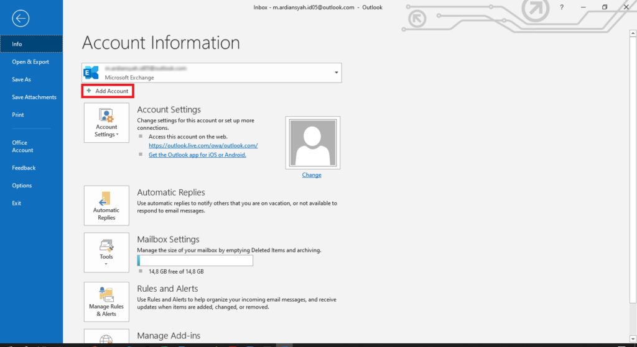
Task: Click the '14,8 GB free of 14,8 GB' text
Action: 176,272
